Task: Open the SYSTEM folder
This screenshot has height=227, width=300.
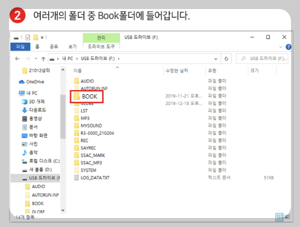Action: point(85,170)
